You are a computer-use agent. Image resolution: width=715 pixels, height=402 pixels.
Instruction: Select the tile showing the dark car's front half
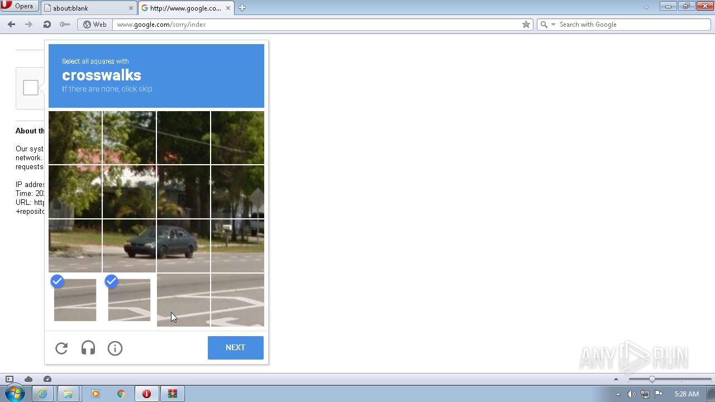(129, 246)
